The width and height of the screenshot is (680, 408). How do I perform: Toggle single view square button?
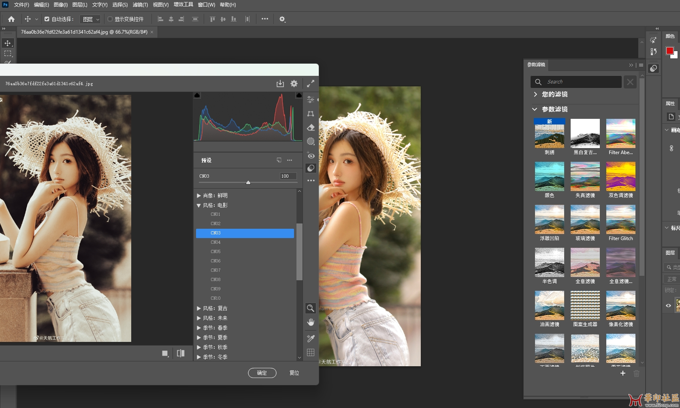165,353
